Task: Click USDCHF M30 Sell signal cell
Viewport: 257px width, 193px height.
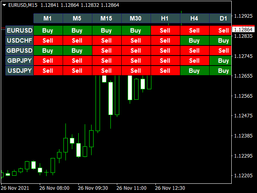Action: pos(136,40)
